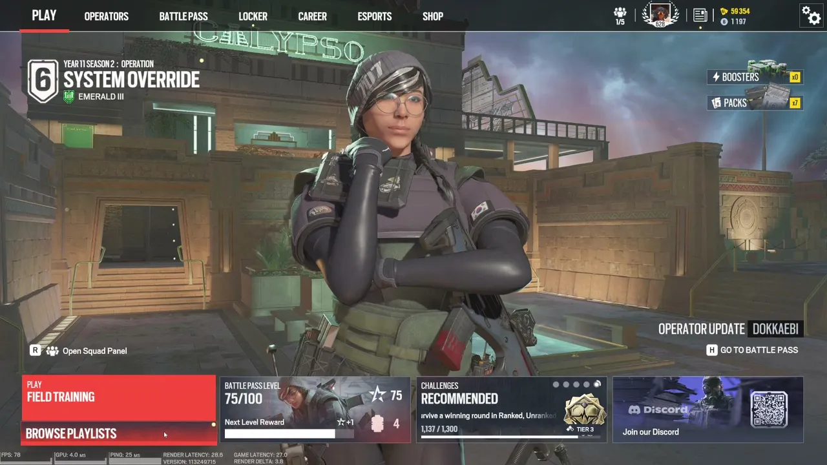This screenshot has height=465, width=827.
Task: Open the player profile avatar
Action: tap(660, 14)
